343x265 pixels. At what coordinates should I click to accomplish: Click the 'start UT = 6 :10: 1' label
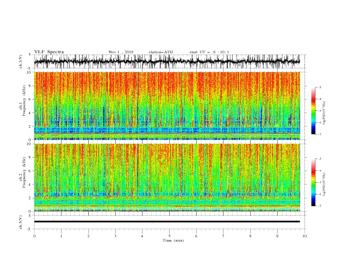[209, 52]
